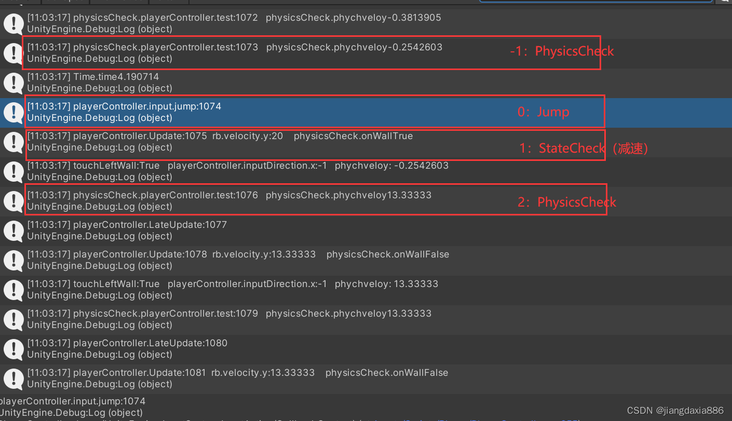
Task: Click the info icon beside test:1079 log
Action: 12,319
